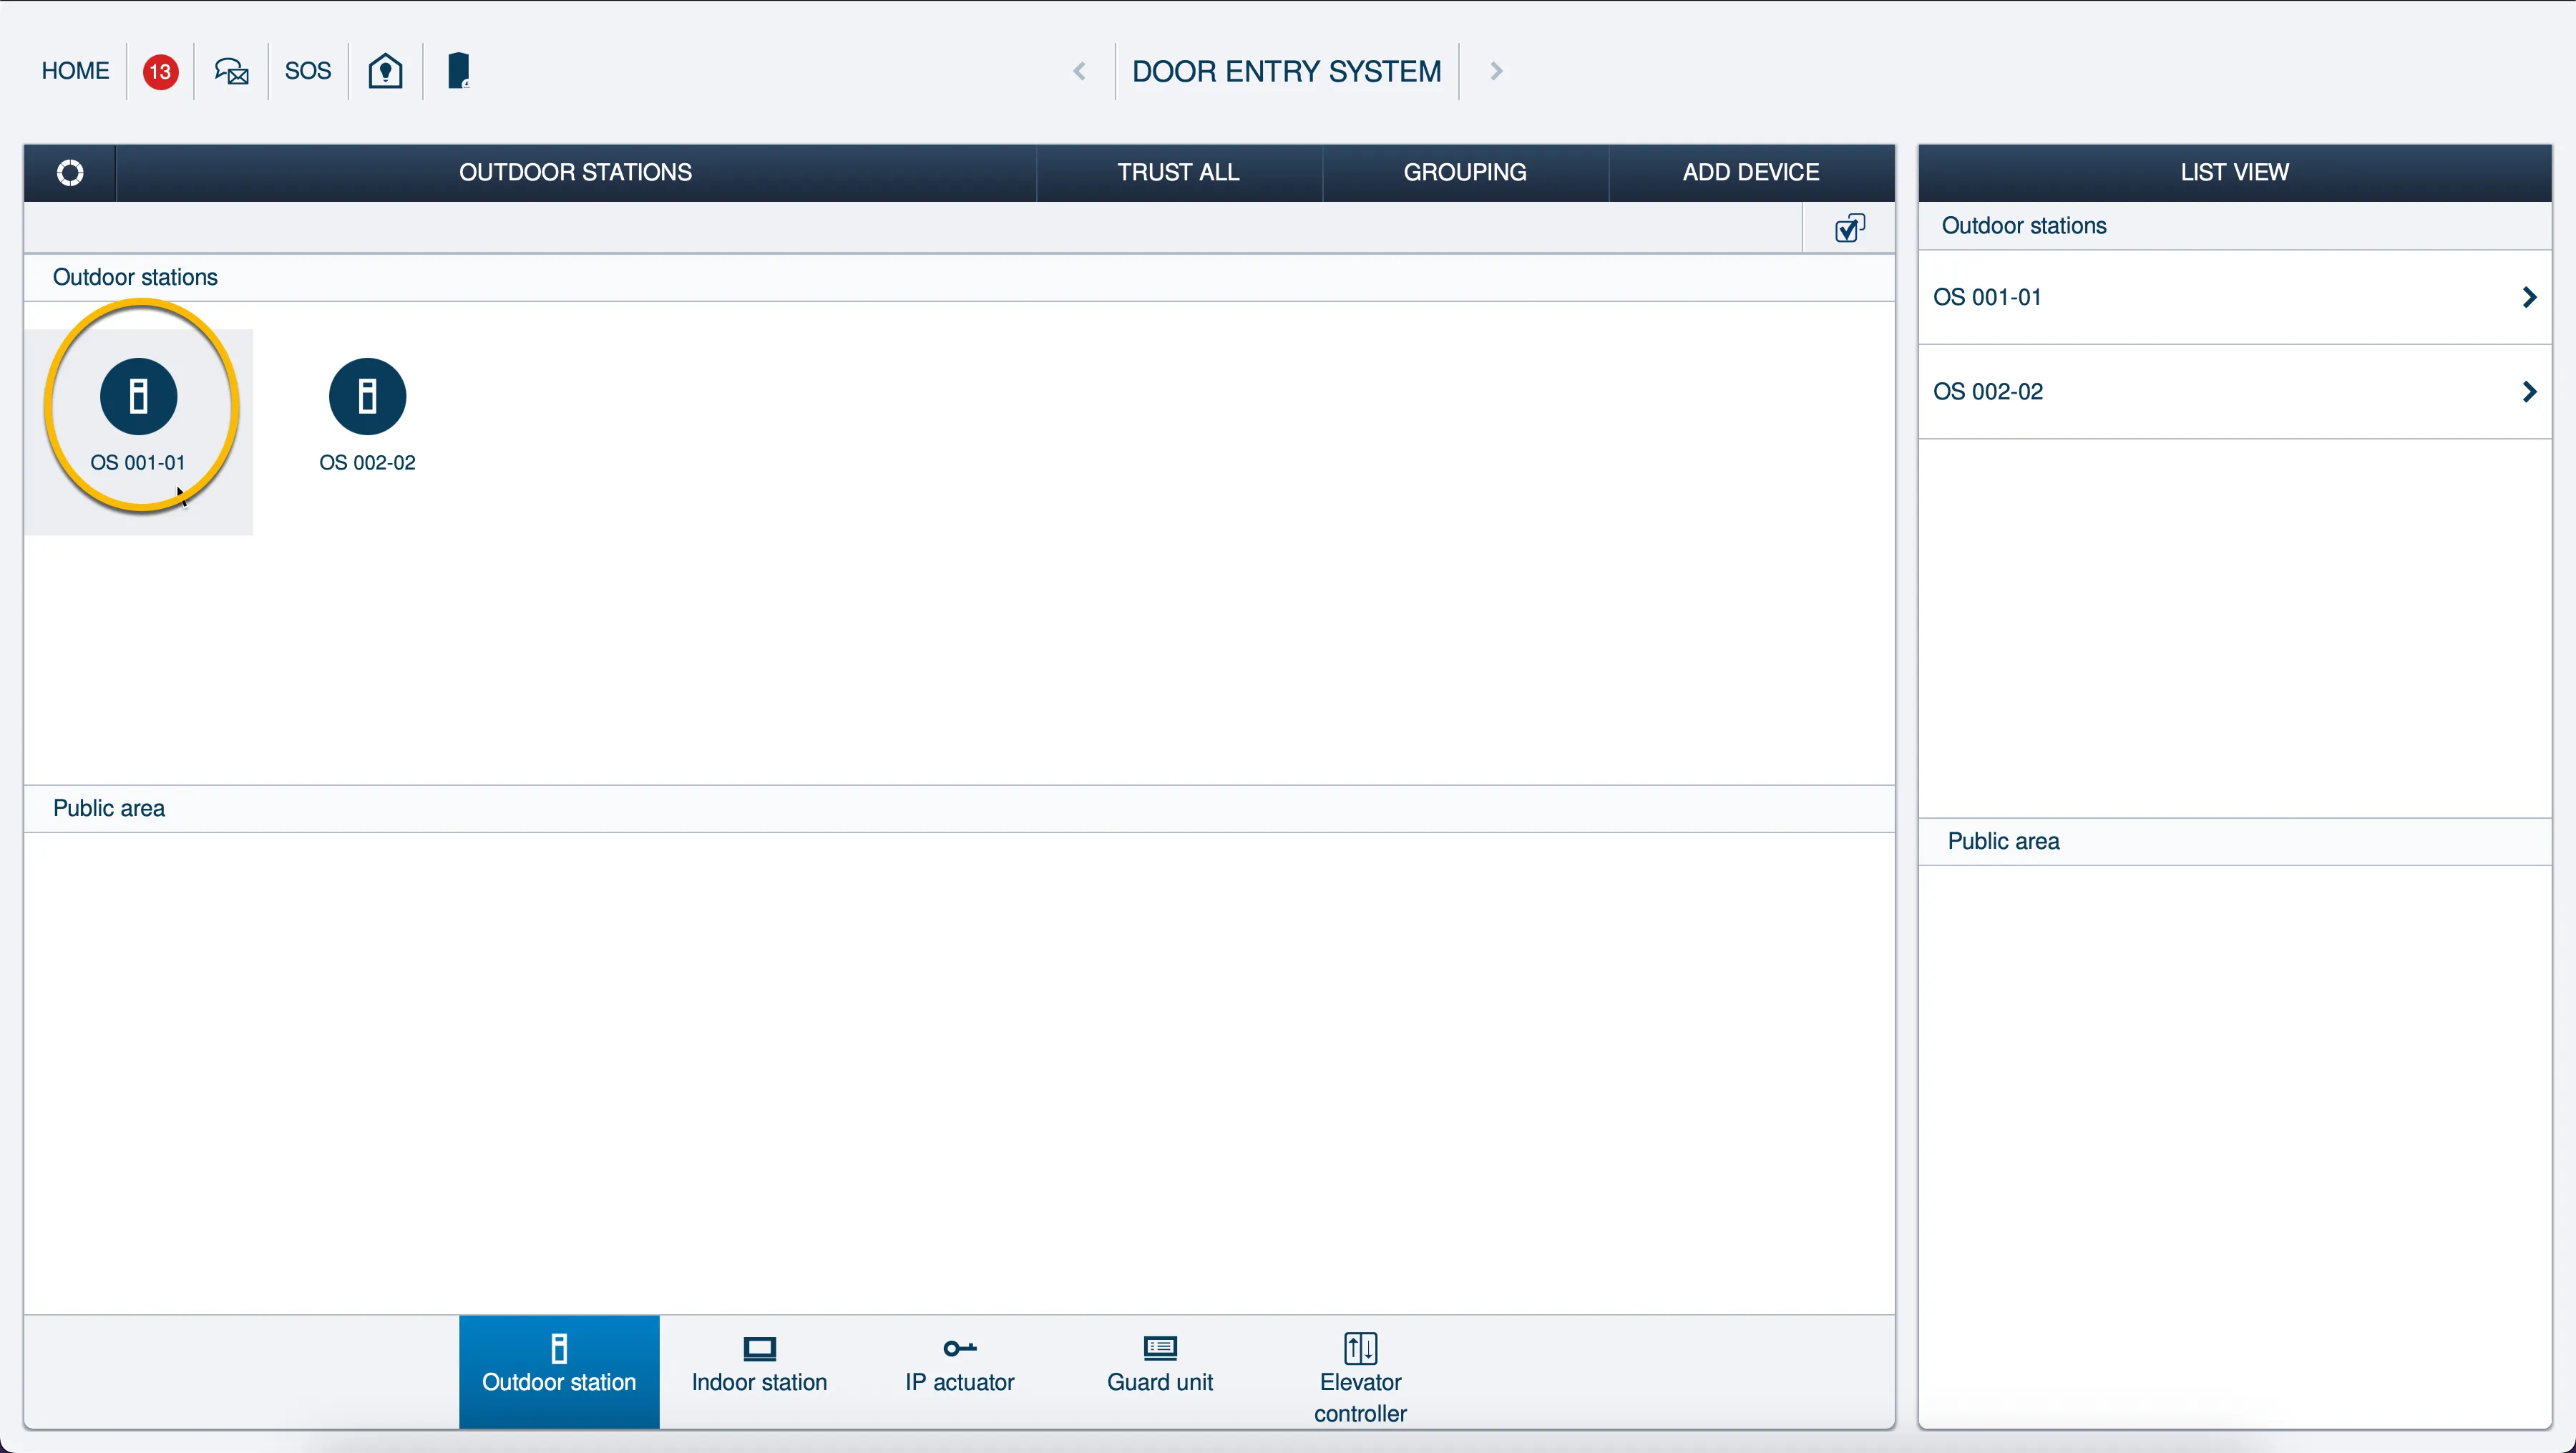Switch to Outdoor station tab
Image resolution: width=2576 pixels, height=1453 pixels.
pos(559,1371)
